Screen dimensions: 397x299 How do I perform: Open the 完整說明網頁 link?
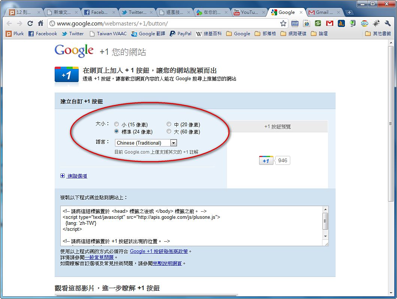[x=167, y=263]
